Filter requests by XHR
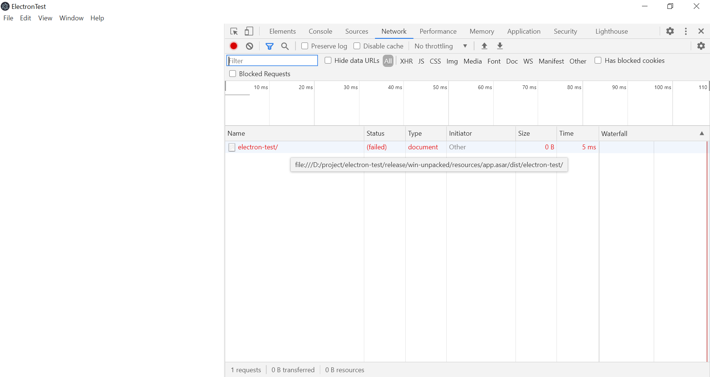Viewport: 710px width, 377px height. tap(406, 61)
